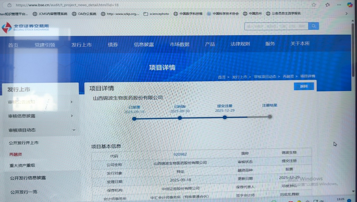Image resolution: width=357 pixels, height=202 pixels.
Task: Click the 特定 issue target cell
Action: [x=180, y=171]
